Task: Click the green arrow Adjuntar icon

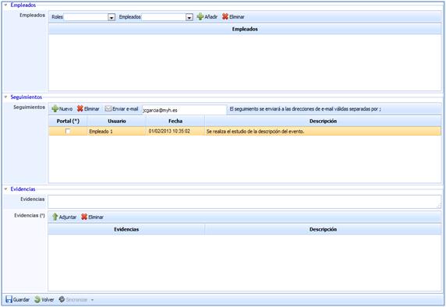Action: point(55,217)
